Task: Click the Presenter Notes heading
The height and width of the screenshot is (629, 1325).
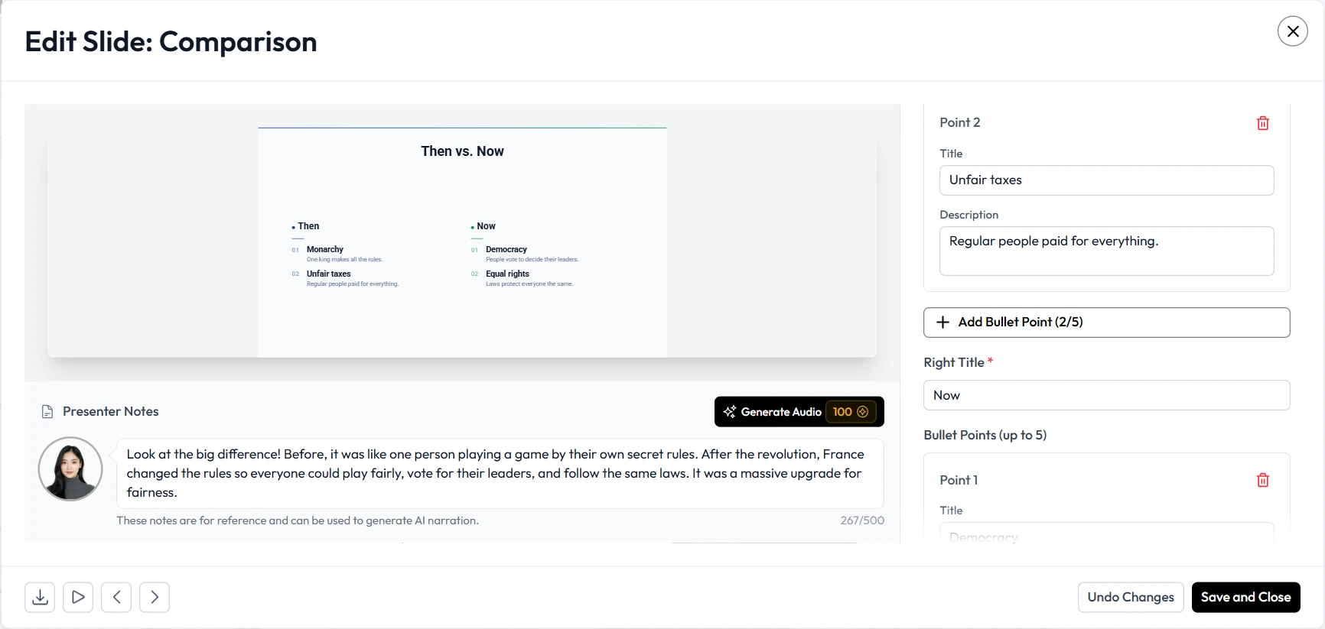Action: 111,411
